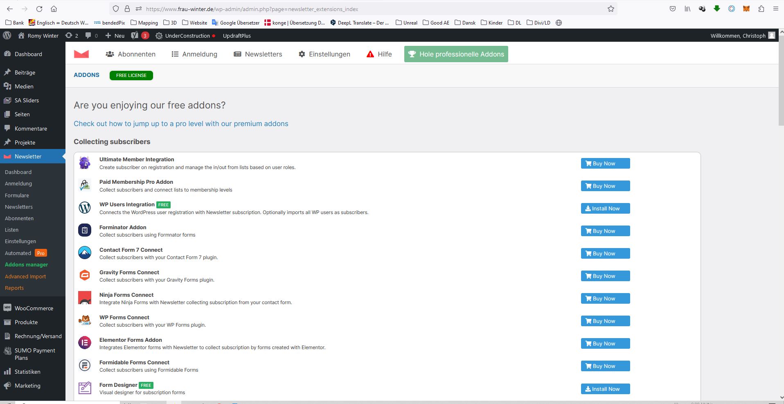Click the WP Users Integration WordPress icon
Screen dimensions: 784x404
[x=85, y=208]
